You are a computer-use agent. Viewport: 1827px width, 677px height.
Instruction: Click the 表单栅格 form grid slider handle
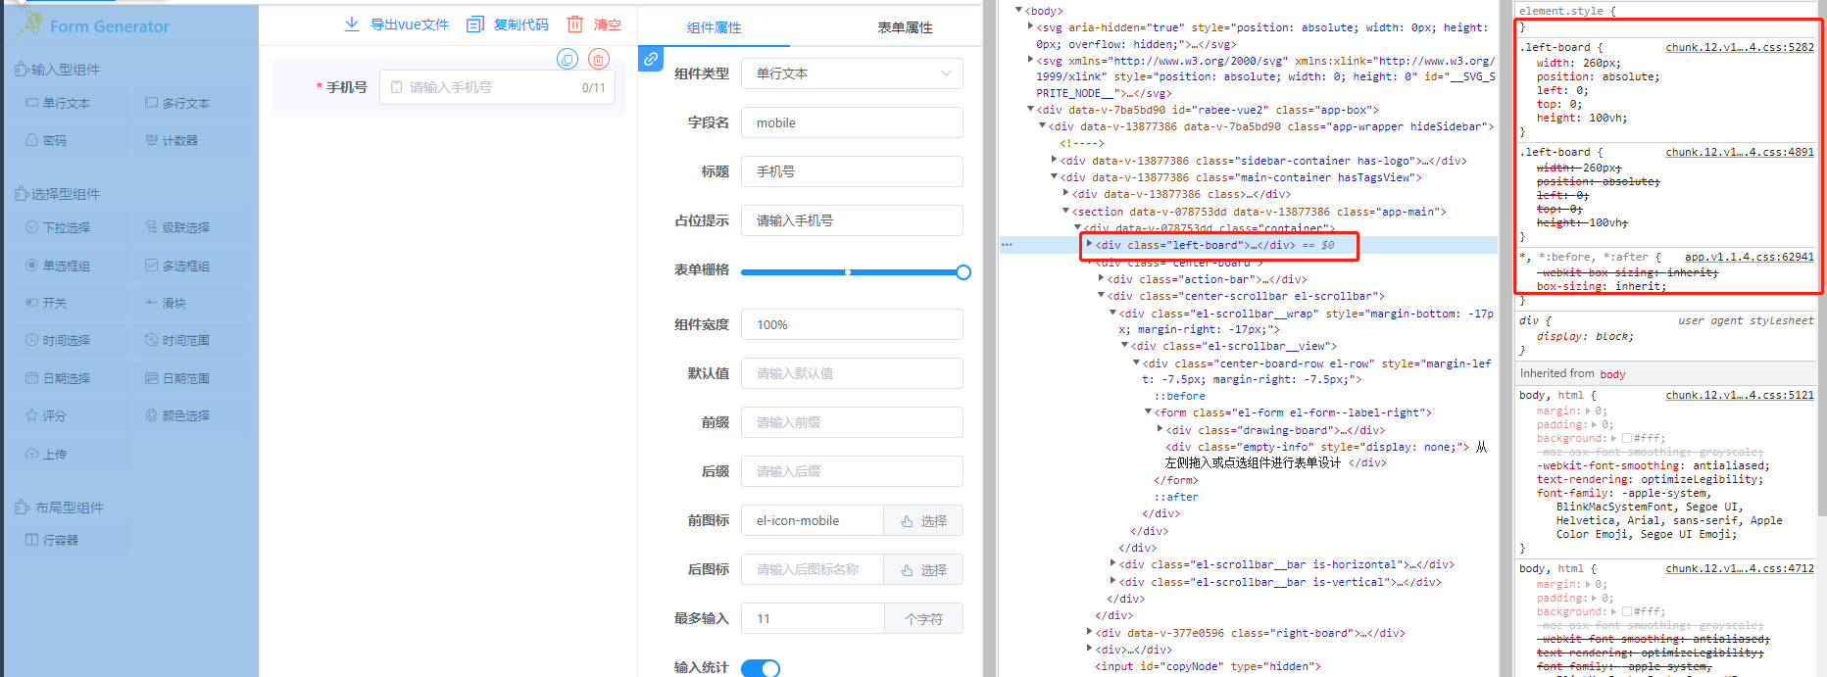pyautogui.click(x=963, y=272)
